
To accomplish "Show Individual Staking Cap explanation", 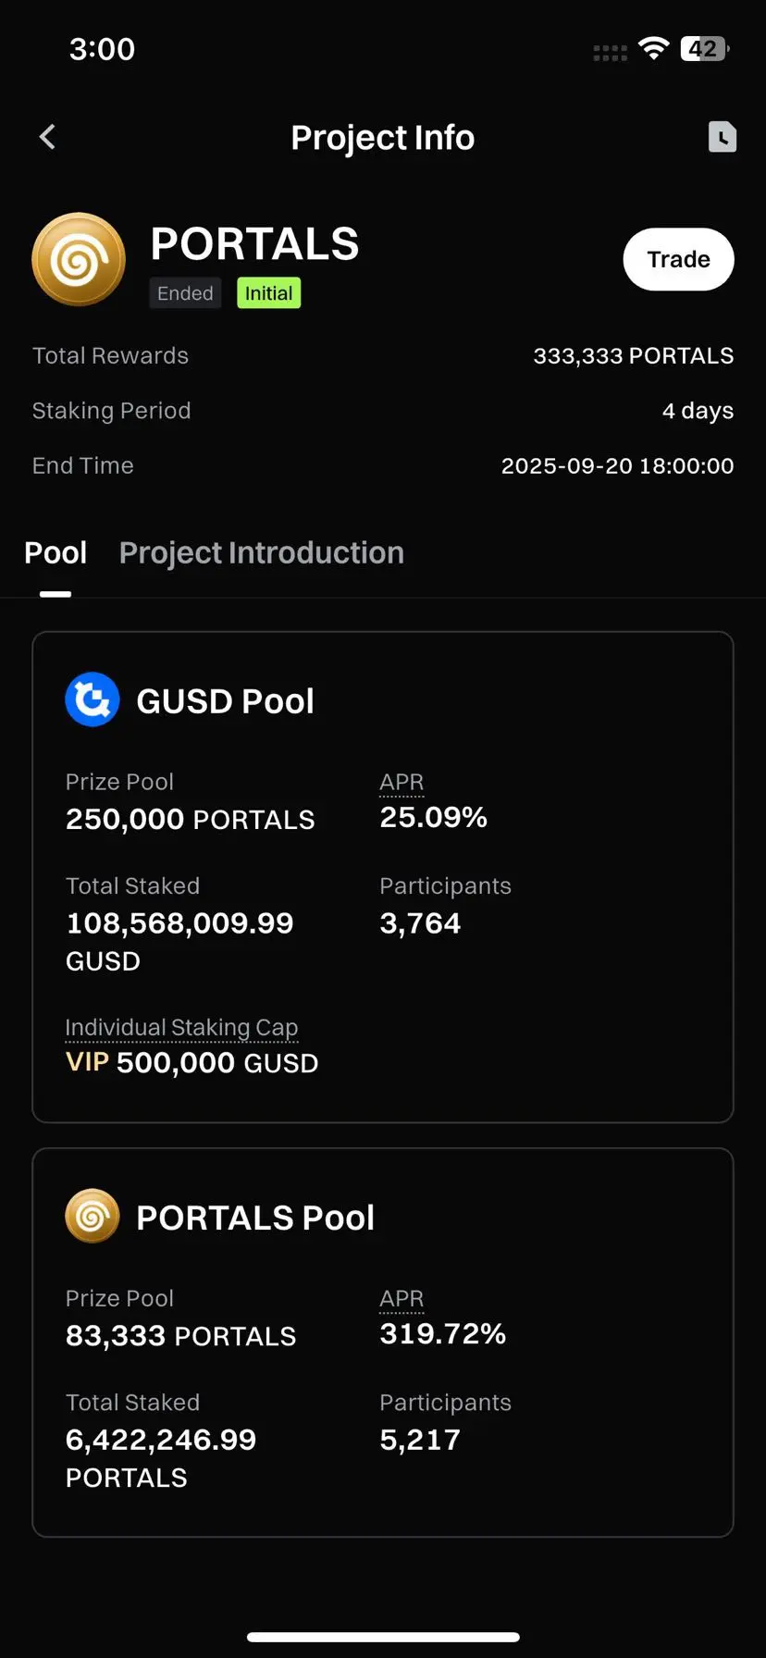I will point(181,1028).
